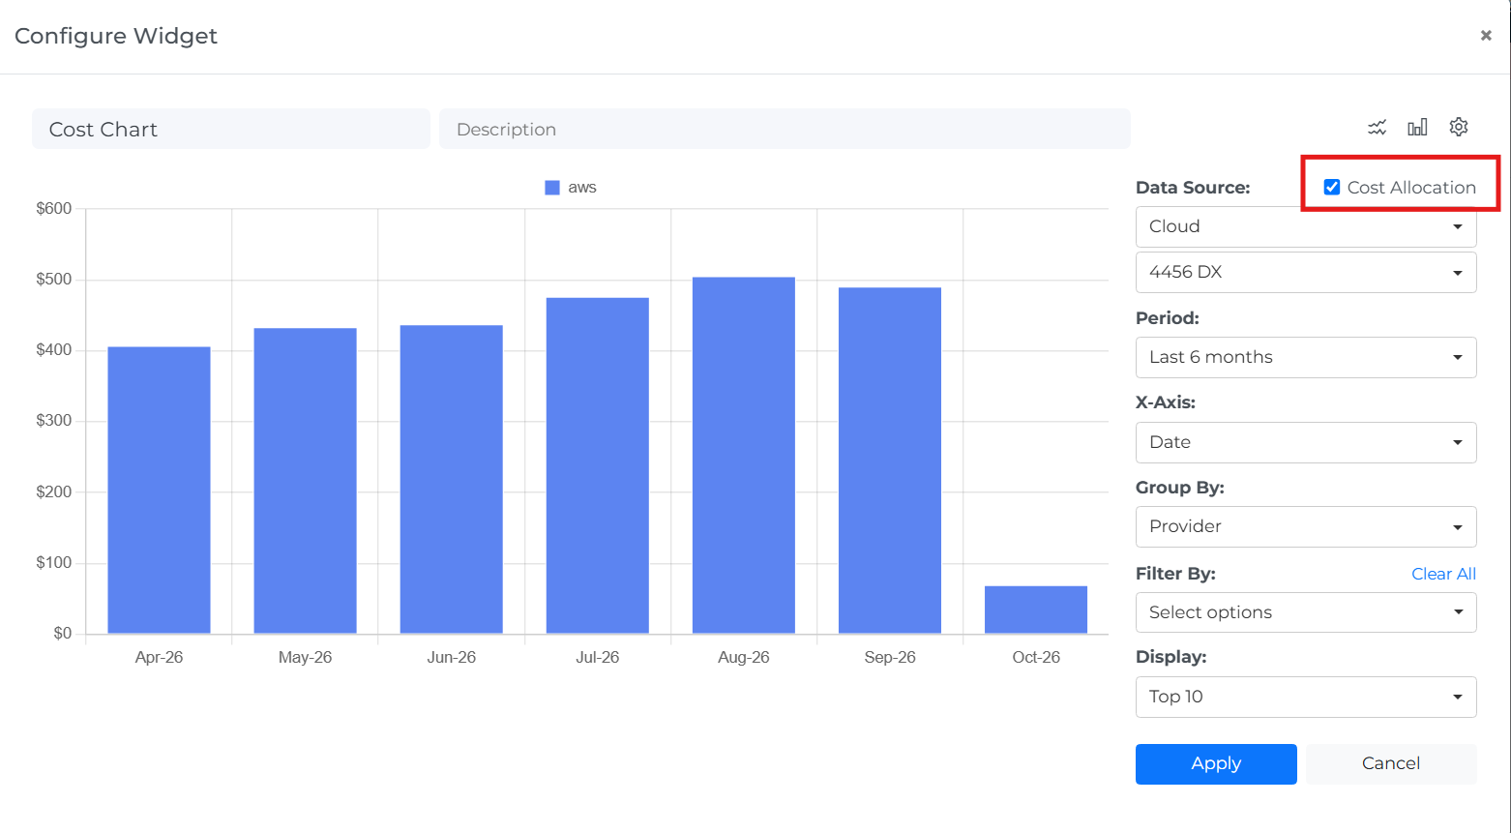Viewport: 1511px width, 833px height.
Task: Open widget settings gear icon
Action: click(x=1459, y=127)
